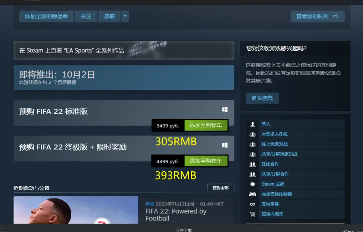Viewport: 363px width, 232px height.
Task: Click the Steam achievements badge icon
Action: tap(252, 184)
